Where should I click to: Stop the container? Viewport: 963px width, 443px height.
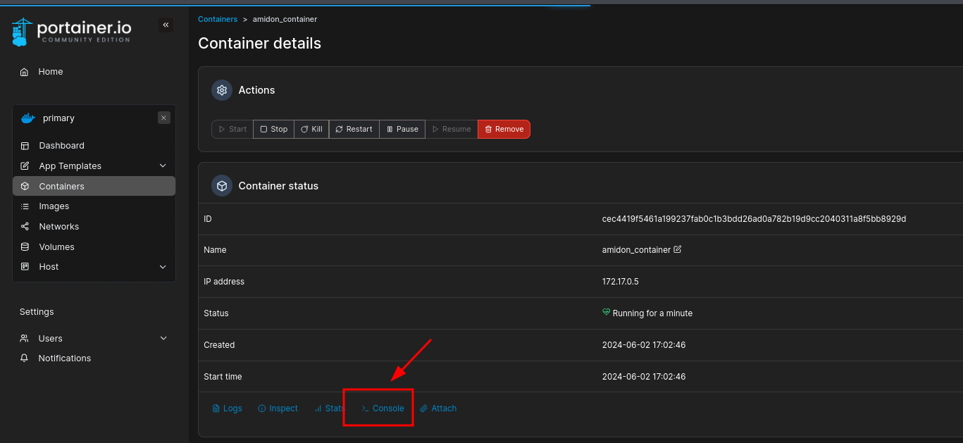[x=273, y=129]
